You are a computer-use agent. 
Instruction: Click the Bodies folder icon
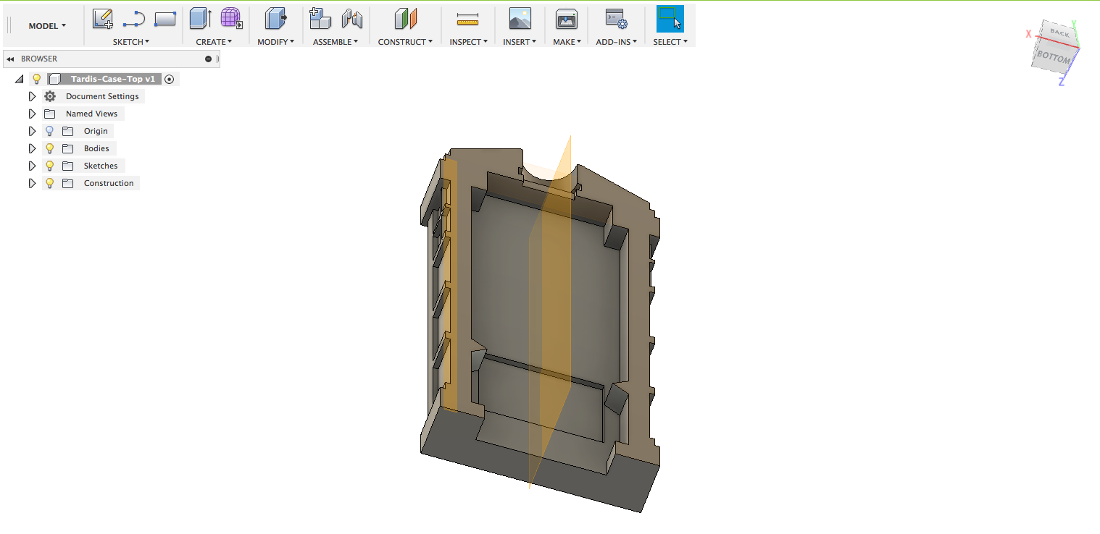coord(67,148)
